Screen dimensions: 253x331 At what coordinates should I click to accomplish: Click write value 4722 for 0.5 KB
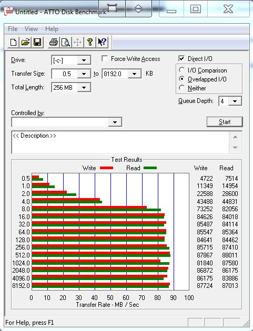[206, 179]
